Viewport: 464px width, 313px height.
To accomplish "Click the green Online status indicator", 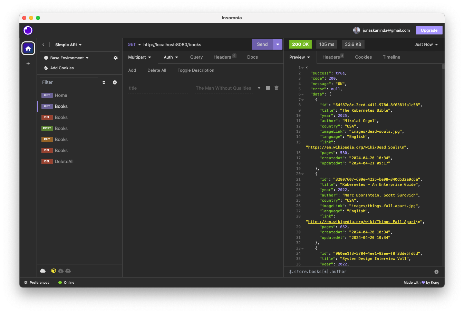I will click(60, 282).
